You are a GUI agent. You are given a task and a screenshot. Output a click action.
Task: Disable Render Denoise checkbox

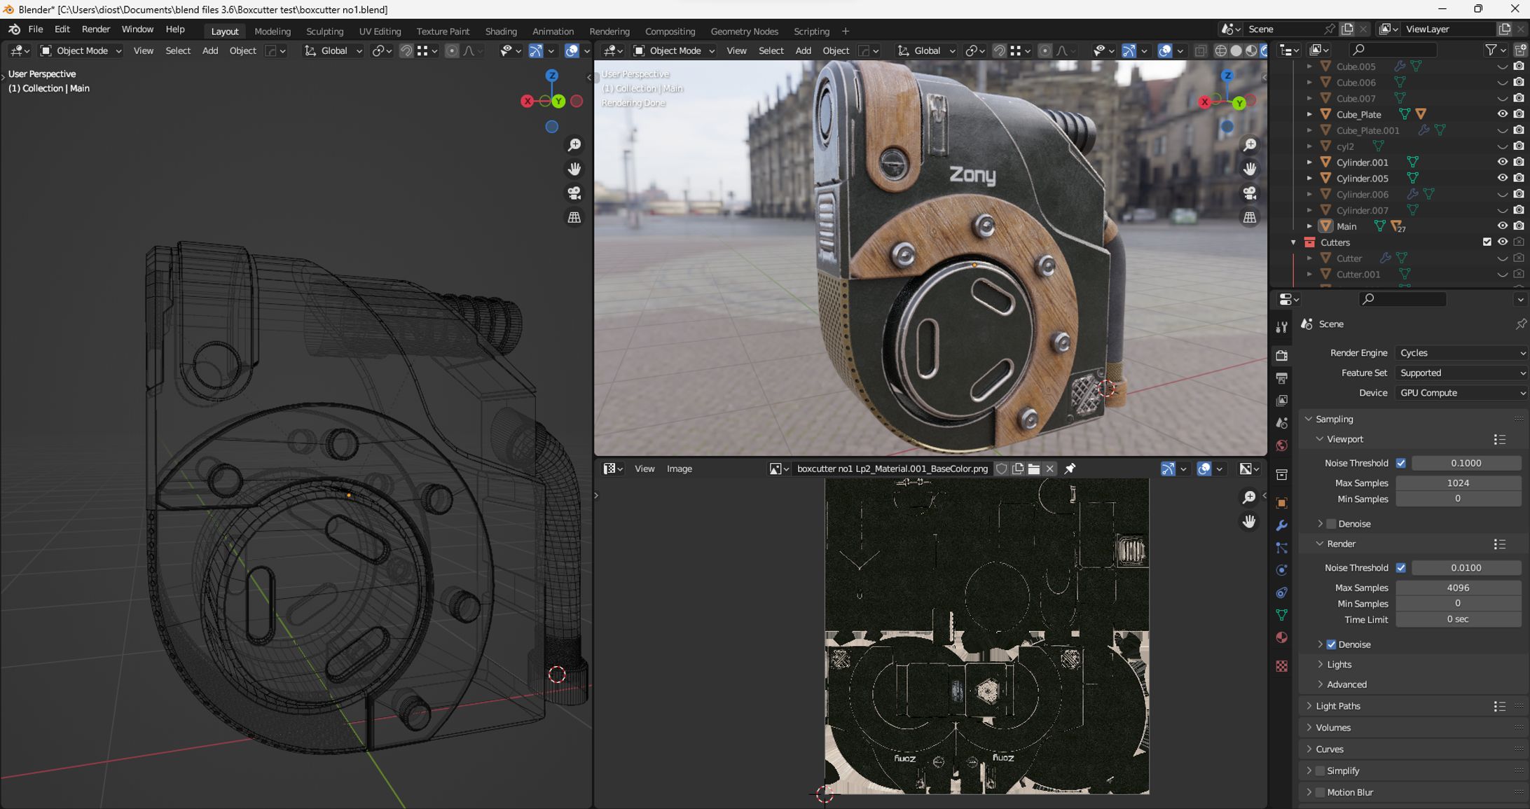pos(1331,644)
